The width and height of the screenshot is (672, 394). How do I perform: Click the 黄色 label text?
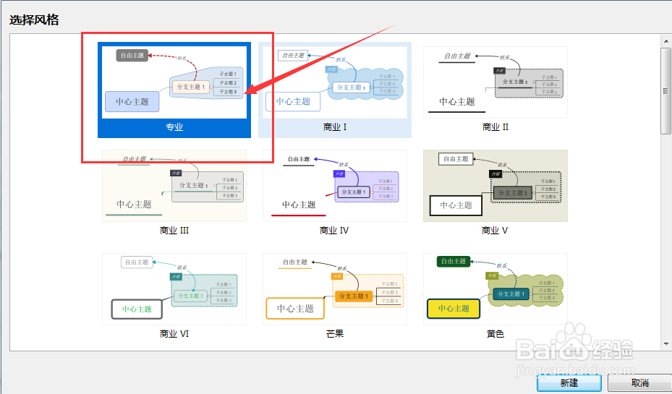[496, 333]
